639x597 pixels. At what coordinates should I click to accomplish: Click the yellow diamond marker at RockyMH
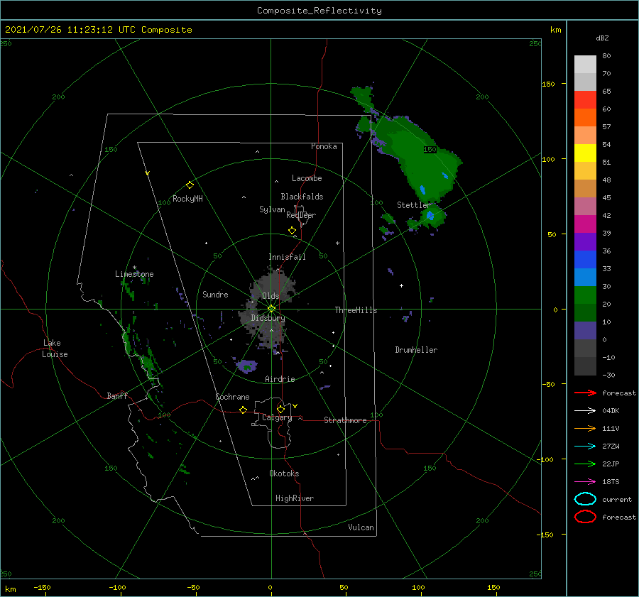click(x=190, y=185)
